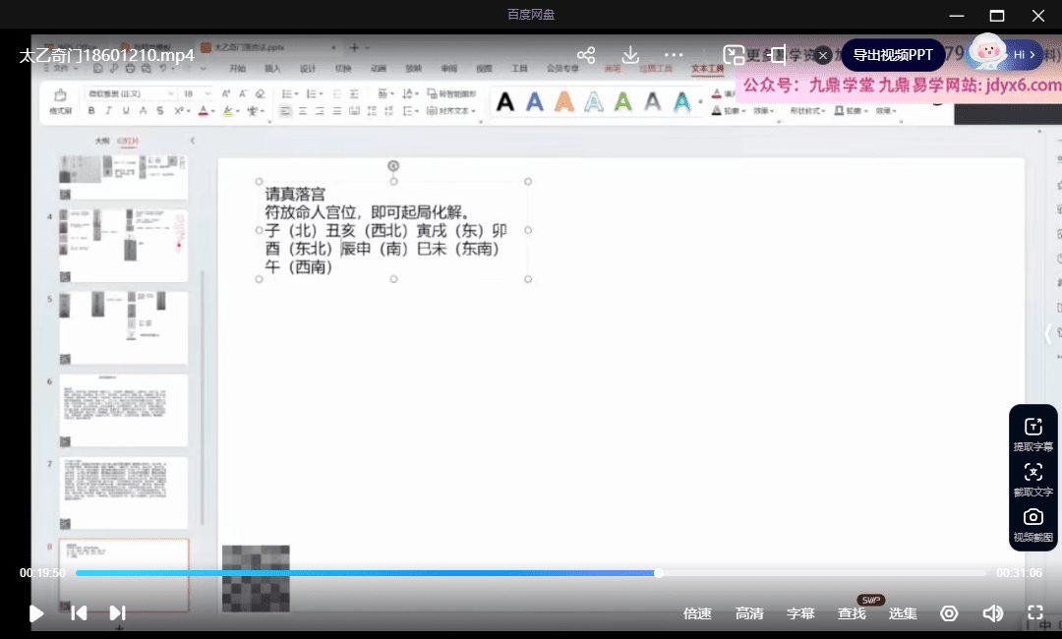Open the 字幕 subtitles menu
Screen dimensions: 1062x639
[800, 613]
